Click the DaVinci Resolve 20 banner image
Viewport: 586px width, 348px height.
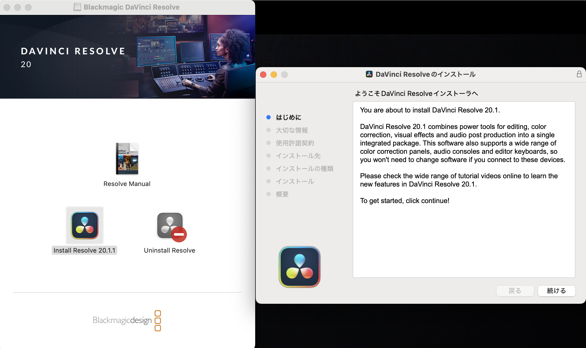coord(127,57)
